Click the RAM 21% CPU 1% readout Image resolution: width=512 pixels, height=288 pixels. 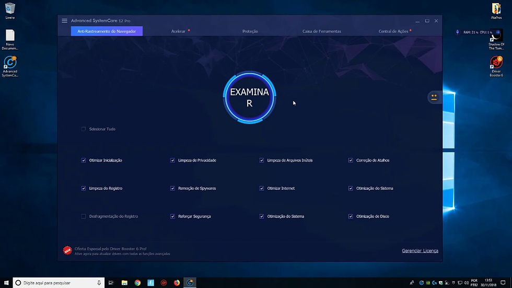478,32
